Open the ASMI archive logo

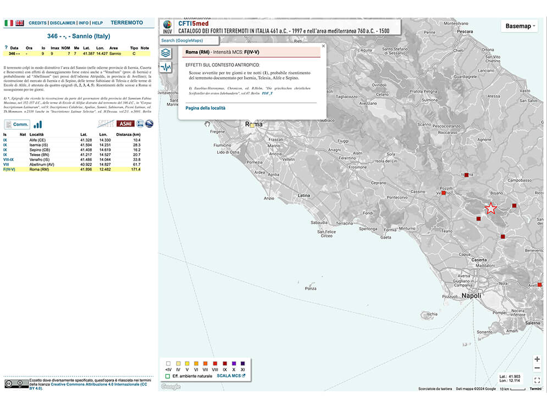125,124
